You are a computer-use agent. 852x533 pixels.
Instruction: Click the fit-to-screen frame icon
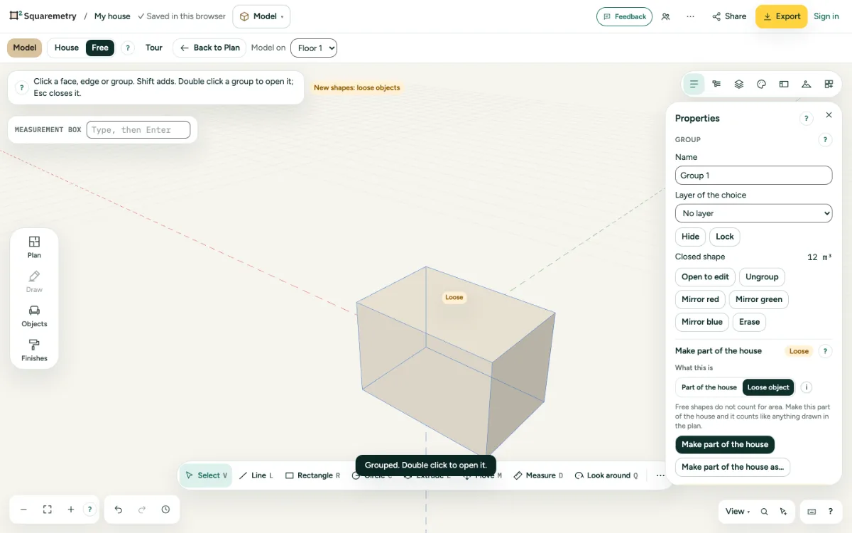(x=48, y=510)
